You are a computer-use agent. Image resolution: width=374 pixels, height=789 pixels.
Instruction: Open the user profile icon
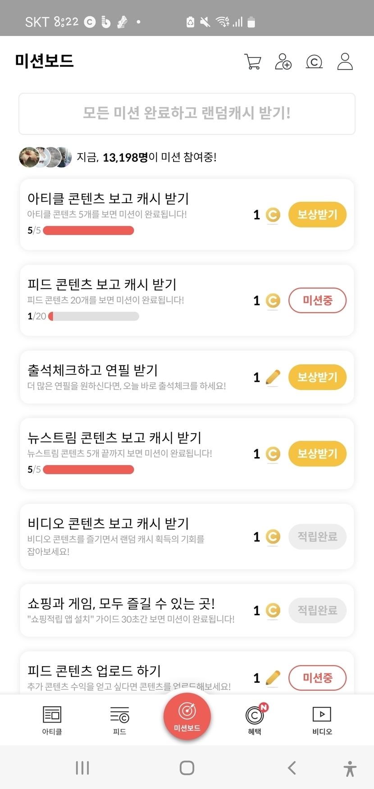tap(345, 62)
